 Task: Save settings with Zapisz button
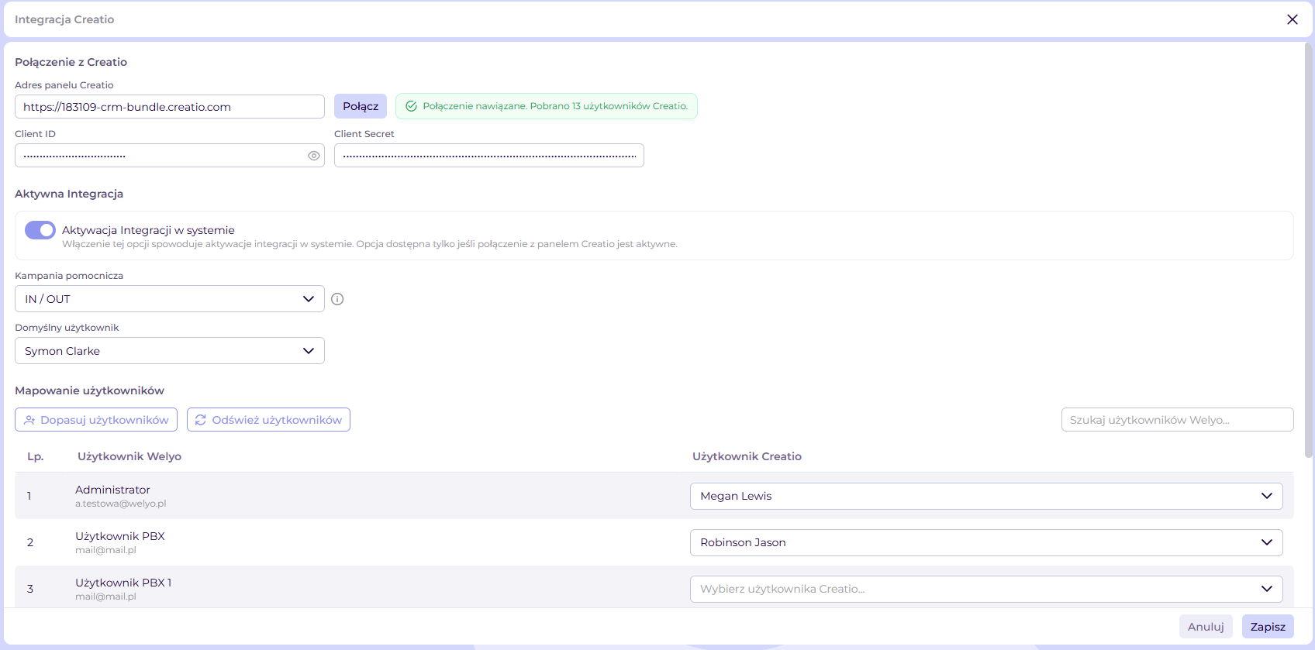click(x=1268, y=627)
